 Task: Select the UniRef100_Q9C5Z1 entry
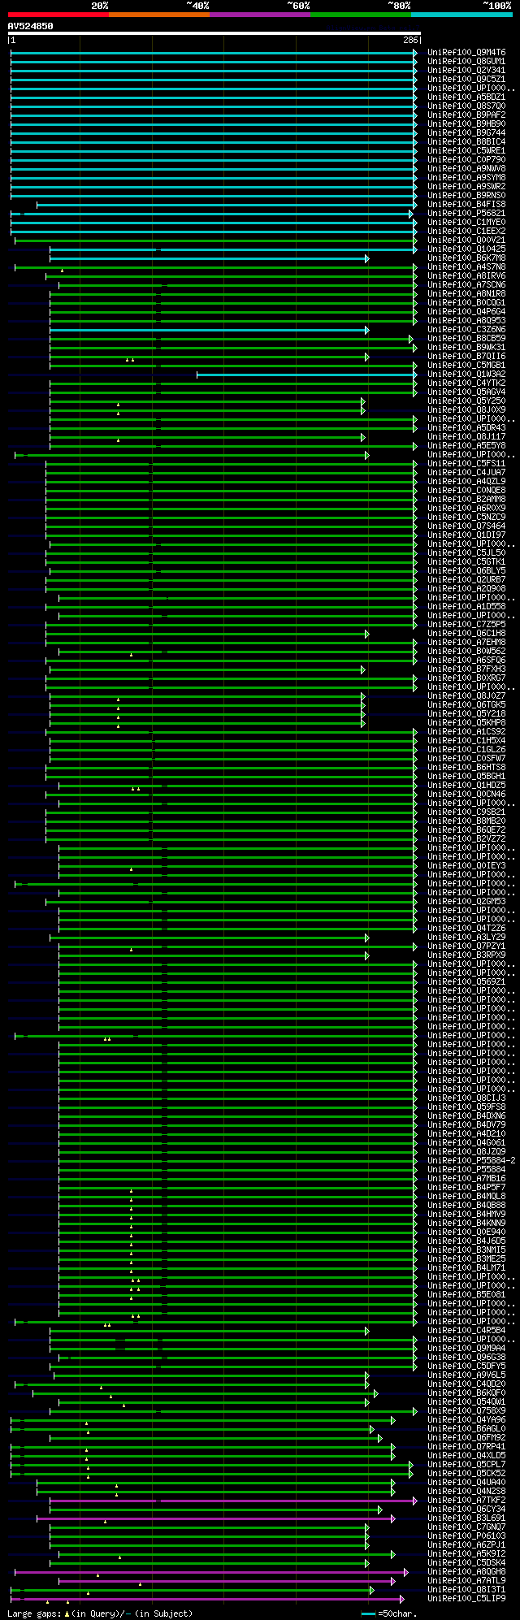466,80
